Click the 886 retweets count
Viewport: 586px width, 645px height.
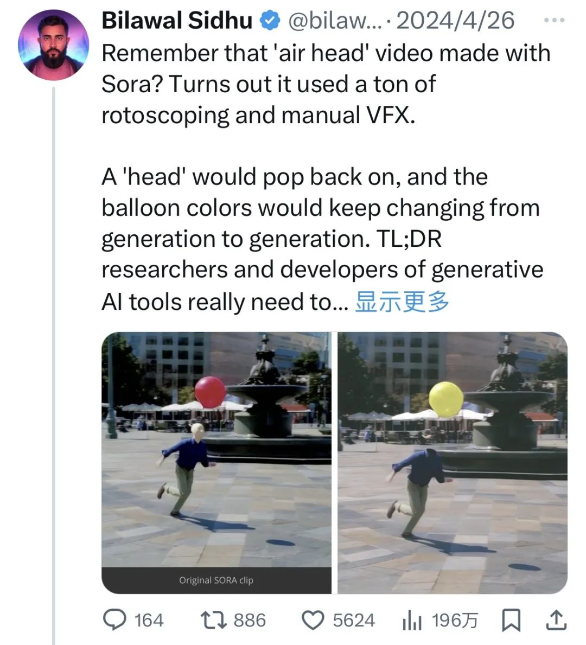[x=250, y=621]
